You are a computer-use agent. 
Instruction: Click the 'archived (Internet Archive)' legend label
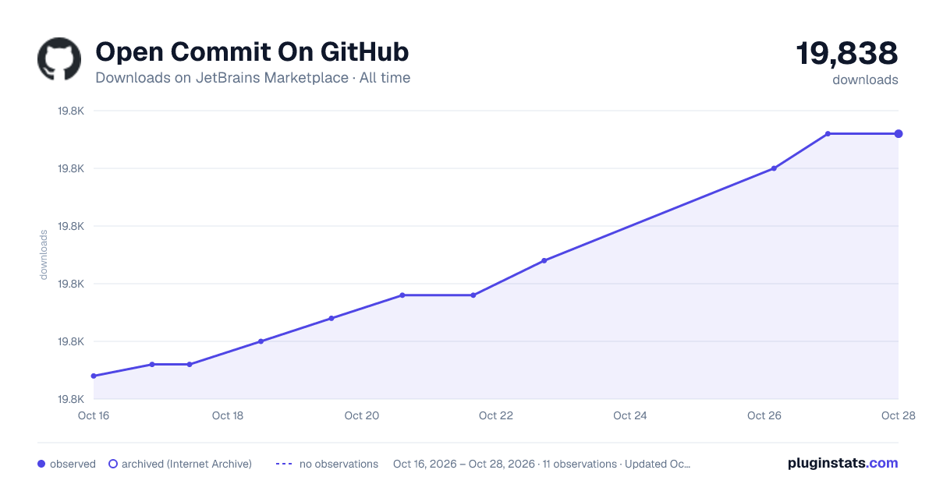(186, 464)
